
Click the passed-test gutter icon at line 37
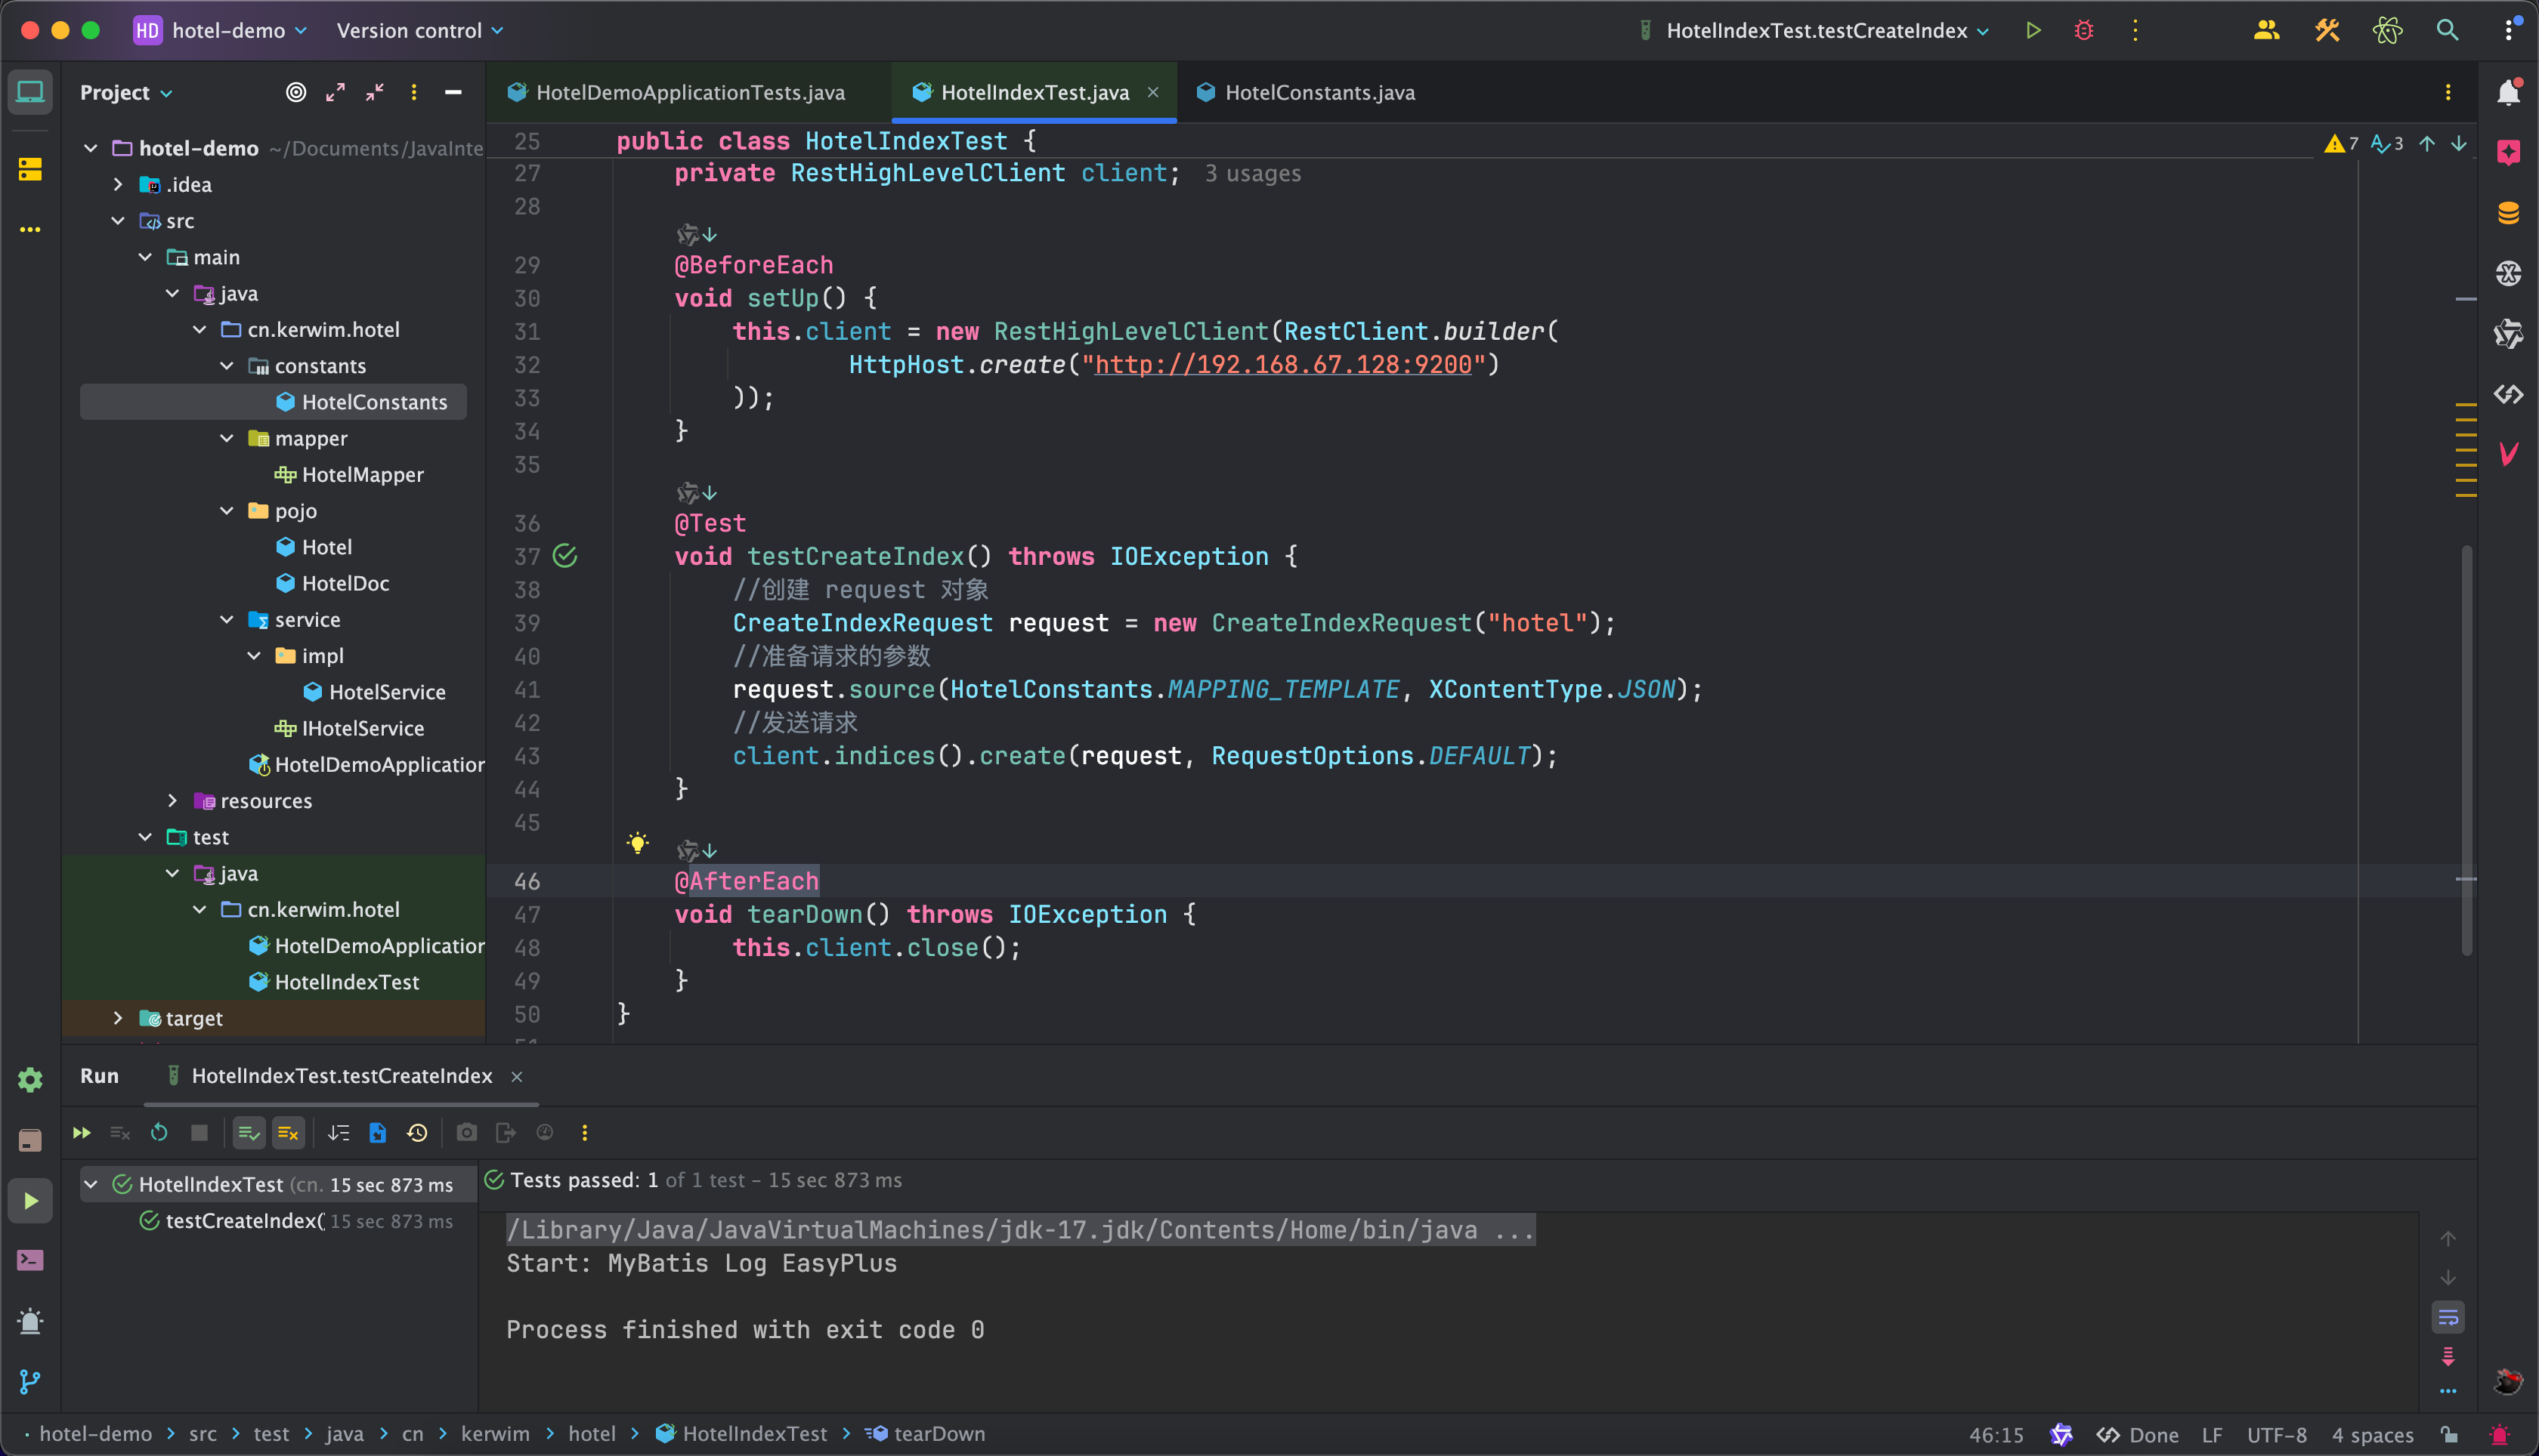click(x=565, y=556)
